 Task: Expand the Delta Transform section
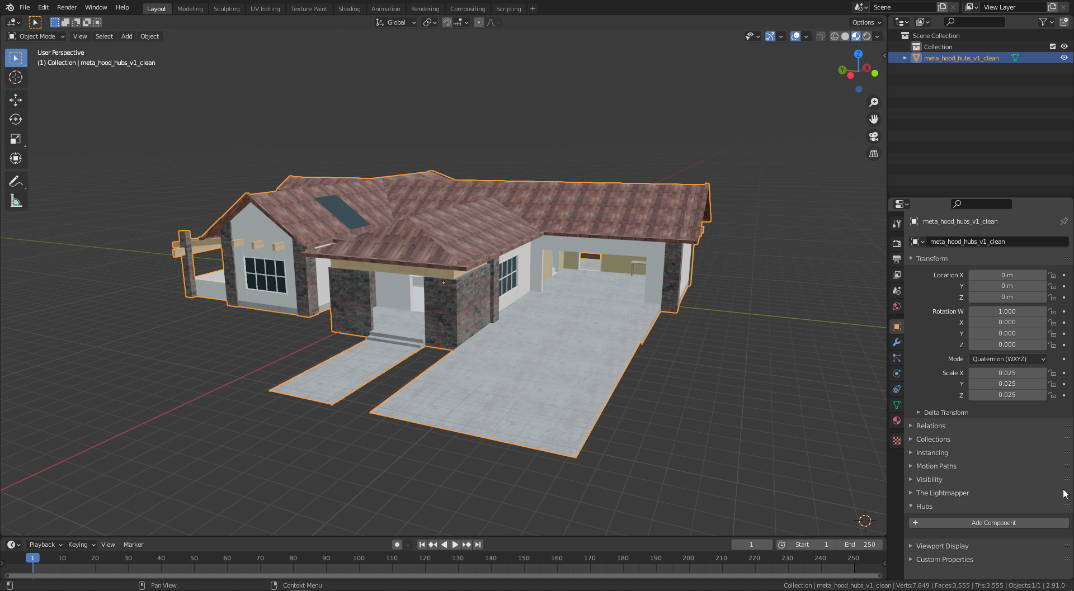click(945, 412)
